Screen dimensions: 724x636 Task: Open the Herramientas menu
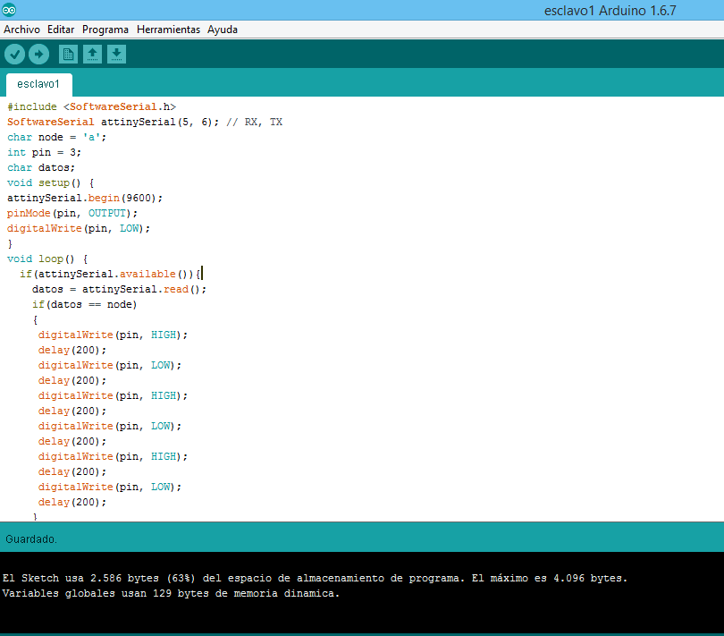point(169,30)
